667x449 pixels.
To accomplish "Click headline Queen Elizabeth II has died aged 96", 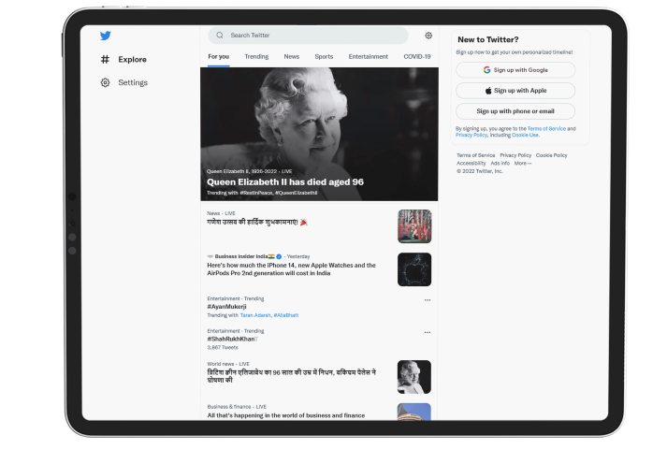I will click(x=285, y=182).
